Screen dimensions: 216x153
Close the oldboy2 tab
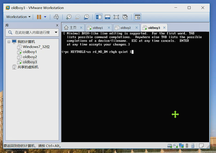click(137, 28)
